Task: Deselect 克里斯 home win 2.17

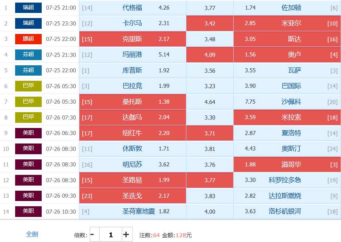Action: [132, 39]
